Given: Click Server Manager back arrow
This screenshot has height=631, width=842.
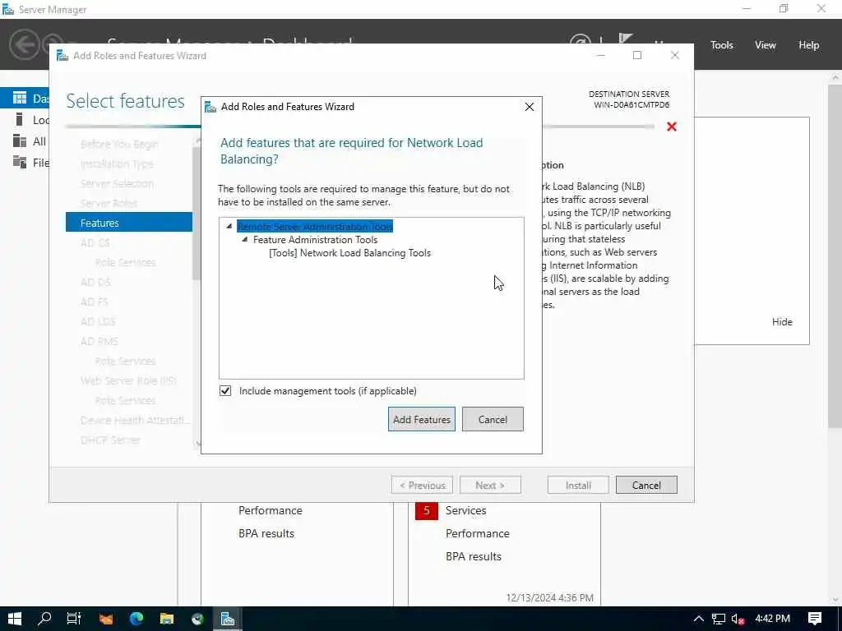Looking at the screenshot, I should point(24,44).
